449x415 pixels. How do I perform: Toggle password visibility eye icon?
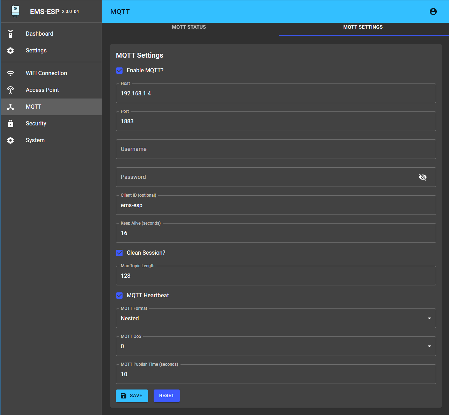click(x=422, y=177)
